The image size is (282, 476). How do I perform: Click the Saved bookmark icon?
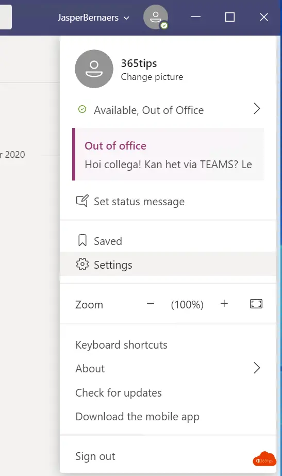(82, 240)
